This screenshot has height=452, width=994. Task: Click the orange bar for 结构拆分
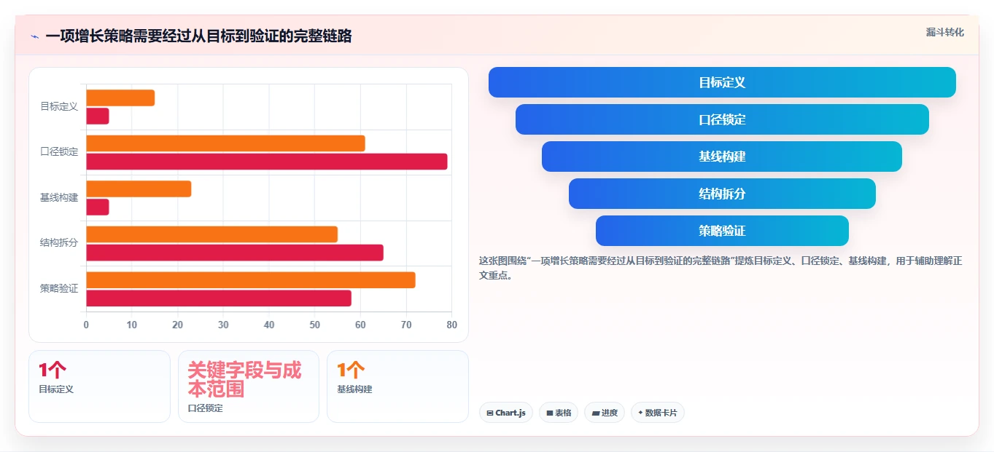211,234
